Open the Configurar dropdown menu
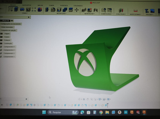 pyautogui.click(x=107, y=14)
